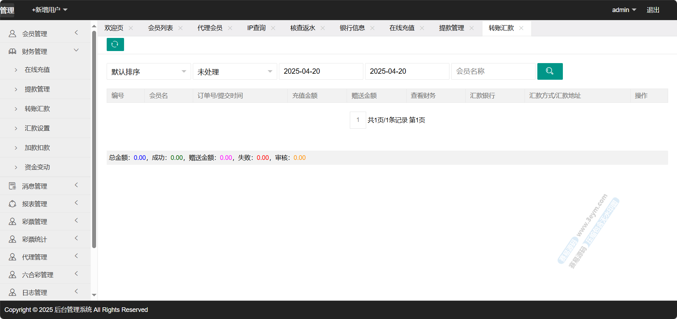Click the 财务管理 book icon
The image size is (677, 319).
[12, 51]
